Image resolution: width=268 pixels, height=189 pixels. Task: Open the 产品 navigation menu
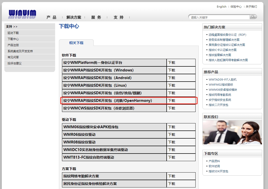(x=52, y=17)
